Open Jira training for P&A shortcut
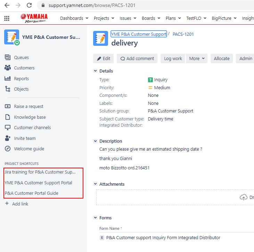The image size is (254, 252). (40, 172)
